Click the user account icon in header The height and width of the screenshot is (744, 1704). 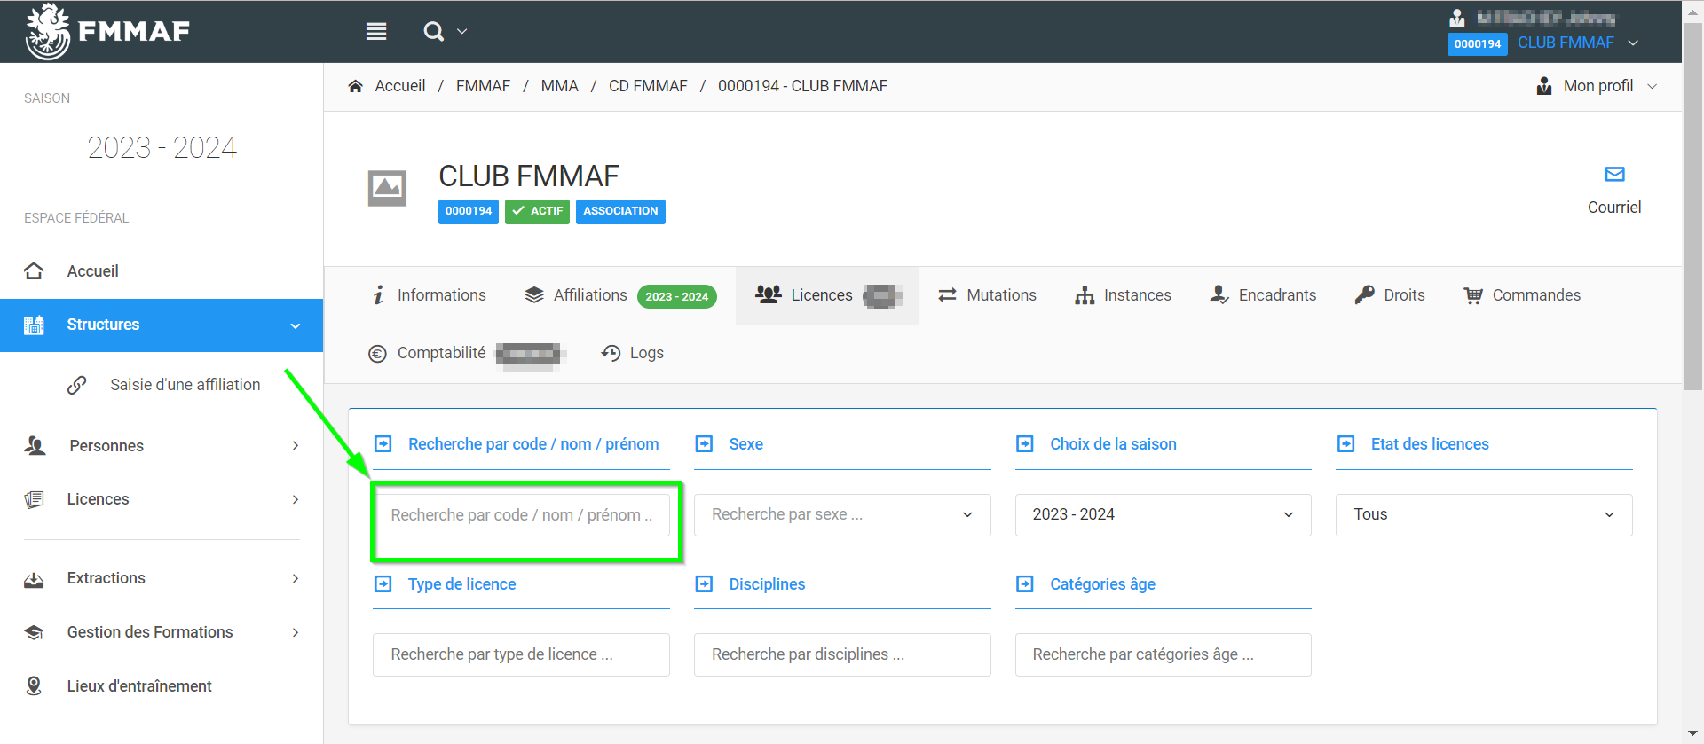pyautogui.click(x=1457, y=18)
